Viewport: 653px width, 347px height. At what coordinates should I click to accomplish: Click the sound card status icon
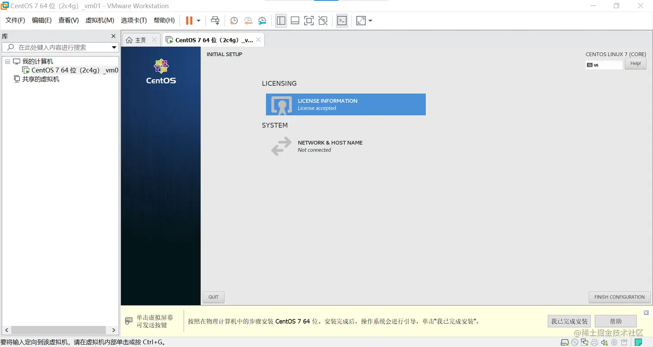[x=604, y=342]
